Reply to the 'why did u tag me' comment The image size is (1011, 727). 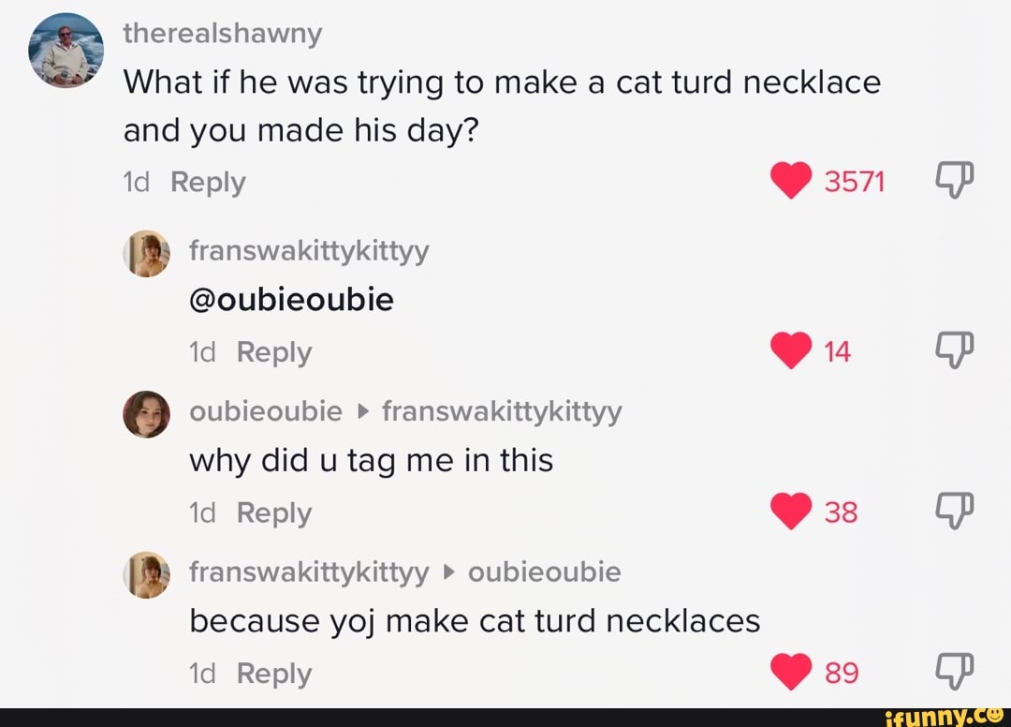[x=273, y=512]
